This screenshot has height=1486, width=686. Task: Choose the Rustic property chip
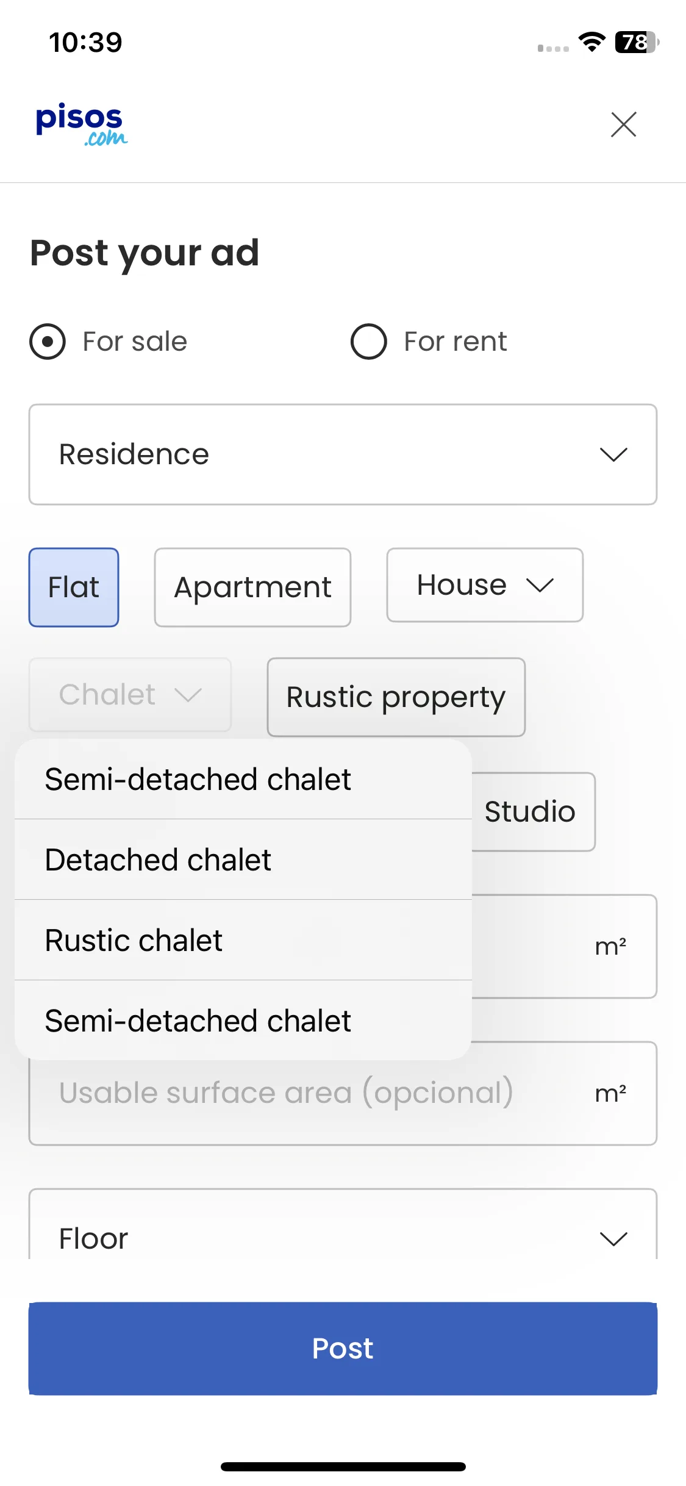pos(396,697)
